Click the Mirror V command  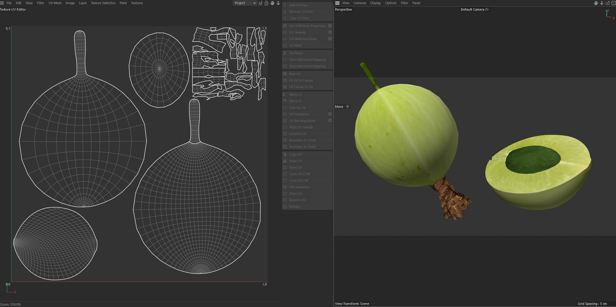click(x=307, y=101)
